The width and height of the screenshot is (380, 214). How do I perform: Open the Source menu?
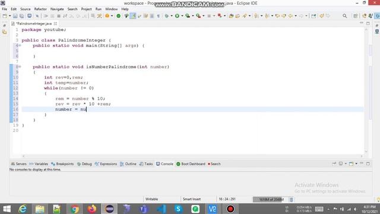[26, 9]
